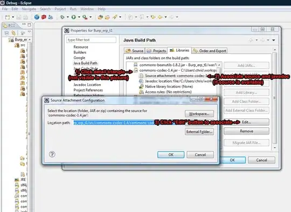Select Java Build Path in properties list

85,63
